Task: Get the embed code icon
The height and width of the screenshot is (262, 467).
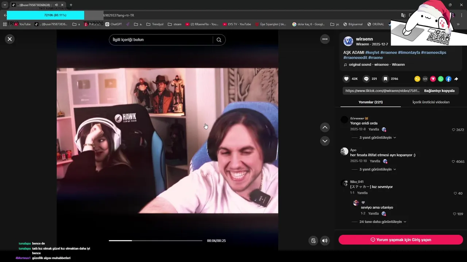Action: [x=425, y=79]
